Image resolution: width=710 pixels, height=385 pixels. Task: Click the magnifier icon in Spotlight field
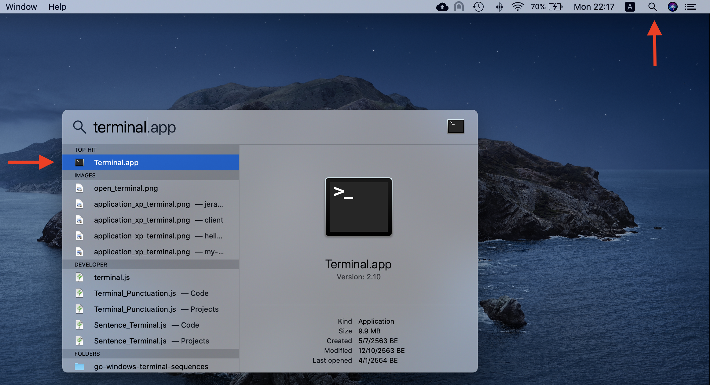pyautogui.click(x=80, y=127)
